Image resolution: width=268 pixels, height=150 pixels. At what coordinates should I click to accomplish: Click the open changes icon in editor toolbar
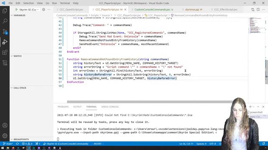[x=253, y=10]
